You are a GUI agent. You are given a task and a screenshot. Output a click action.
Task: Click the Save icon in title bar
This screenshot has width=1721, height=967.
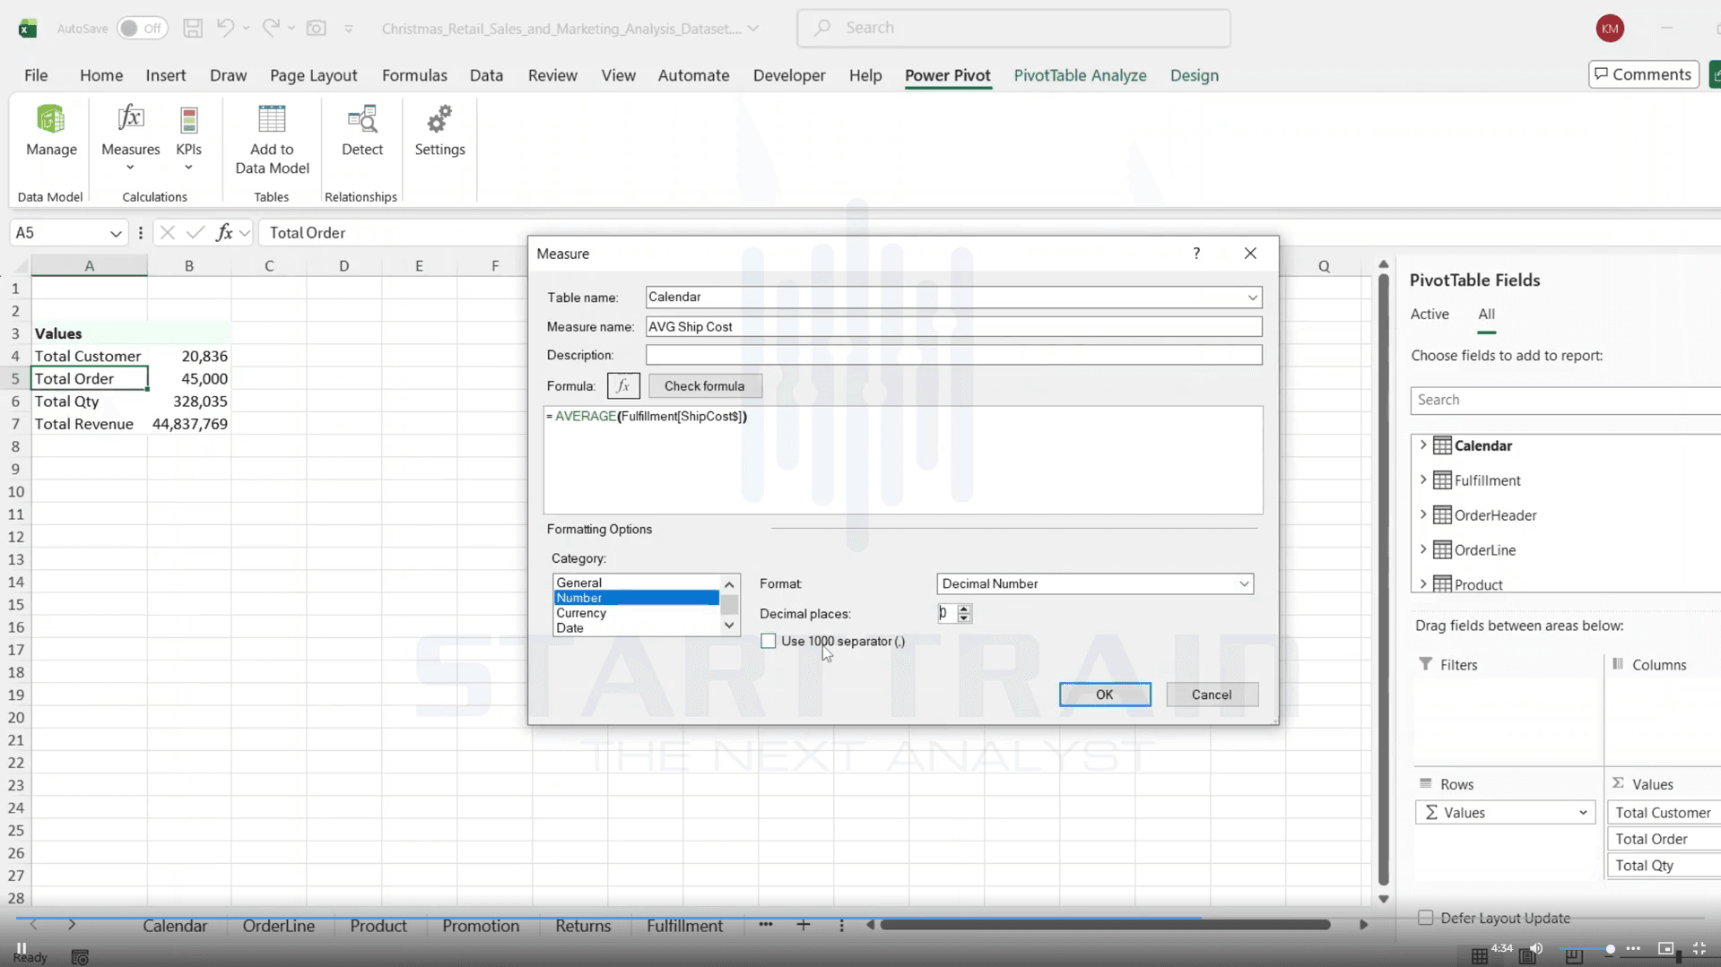192,28
